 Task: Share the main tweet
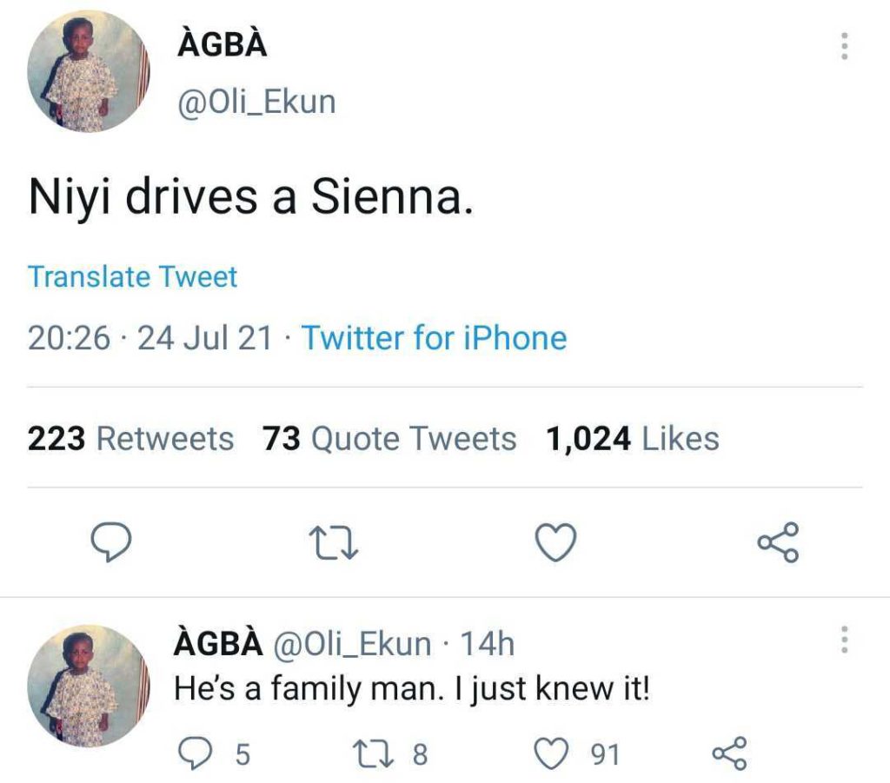776,543
